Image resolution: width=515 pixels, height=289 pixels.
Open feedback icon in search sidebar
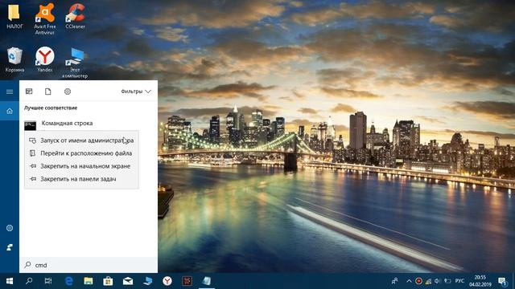10,247
